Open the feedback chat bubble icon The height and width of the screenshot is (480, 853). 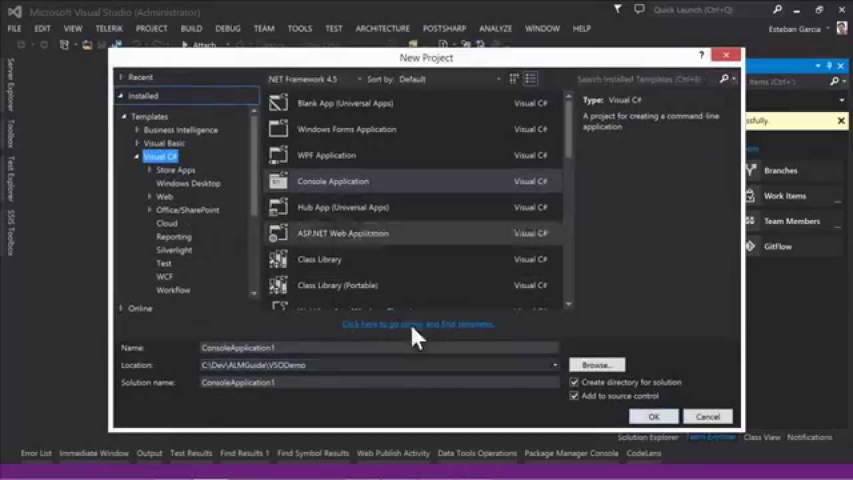[639, 9]
